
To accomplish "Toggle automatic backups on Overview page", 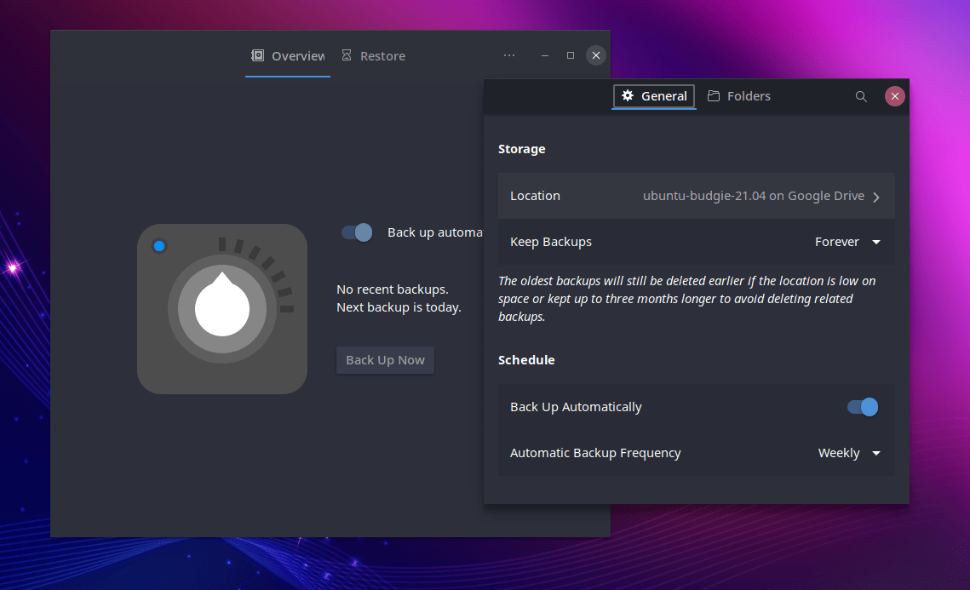I will [355, 232].
